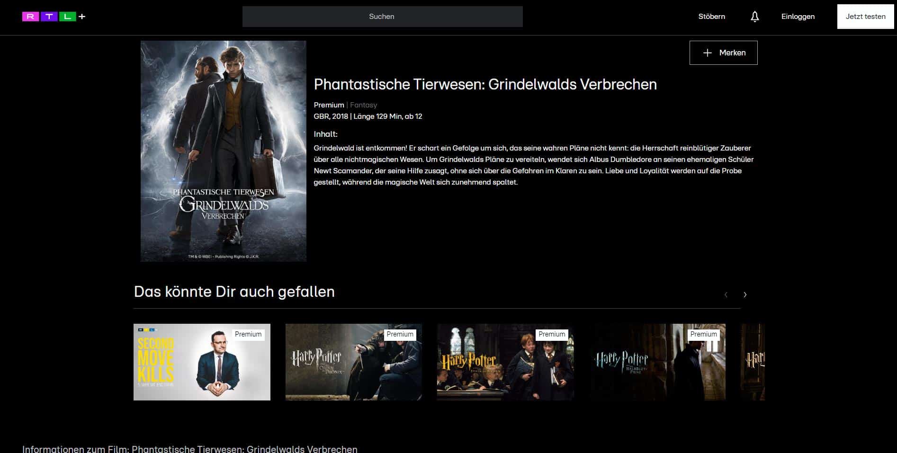Focus the Suchen search field
The width and height of the screenshot is (897, 453).
pyautogui.click(x=382, y=17)
